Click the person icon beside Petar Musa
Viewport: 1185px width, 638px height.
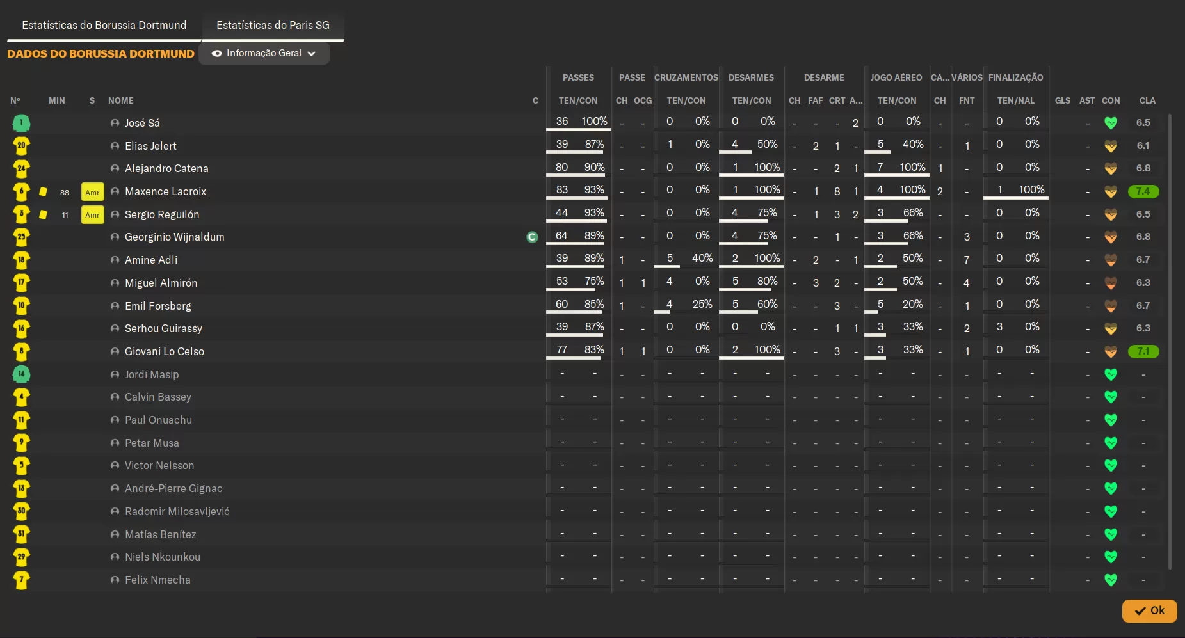115,443
